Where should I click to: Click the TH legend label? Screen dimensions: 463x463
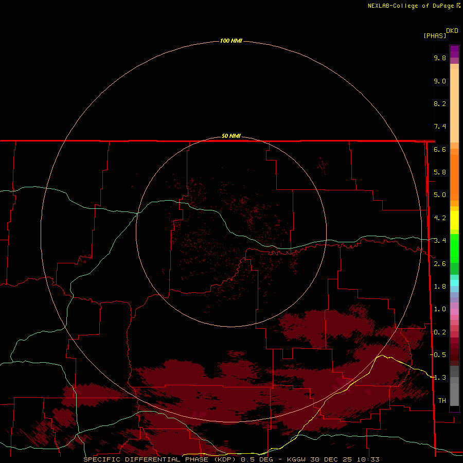pyautogui.click(x=442, y=401)
